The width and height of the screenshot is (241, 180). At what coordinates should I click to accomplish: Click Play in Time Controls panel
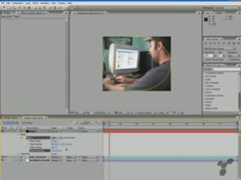pos(214,43)
